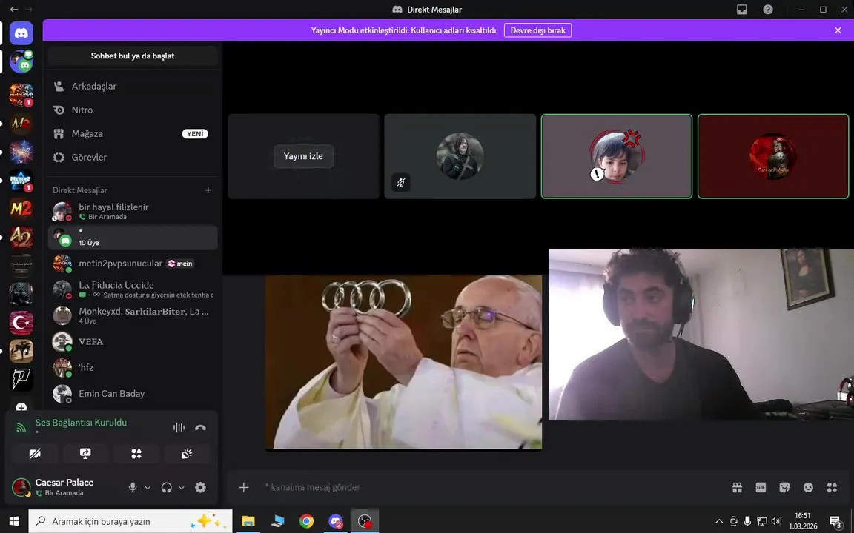
Task: Open Discord from the taskbar
Action: pyautogui.click(x=336, y=521)
